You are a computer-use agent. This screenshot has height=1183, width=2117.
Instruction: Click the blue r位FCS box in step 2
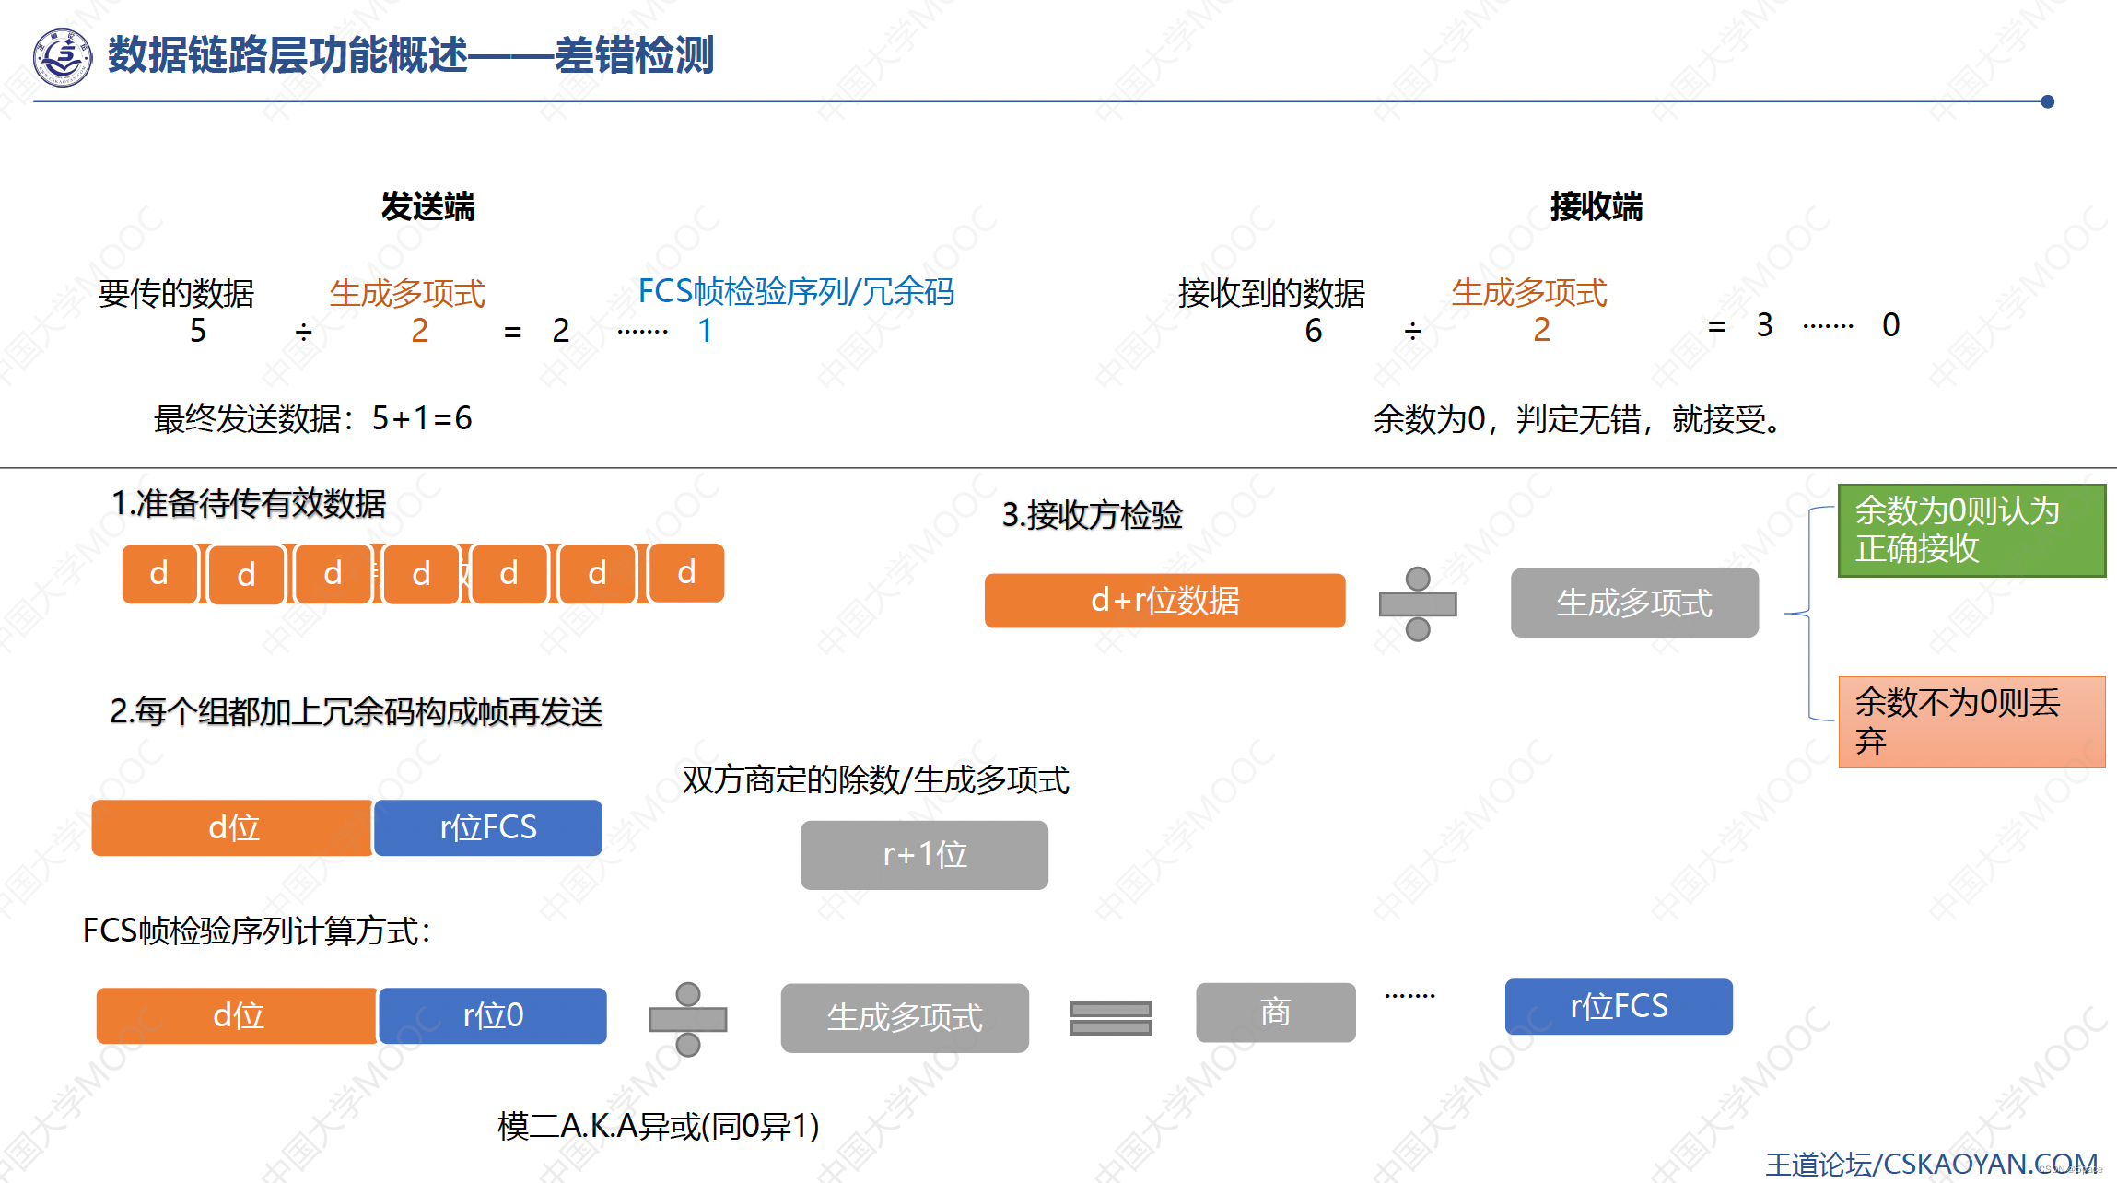[x=488, y=828]
